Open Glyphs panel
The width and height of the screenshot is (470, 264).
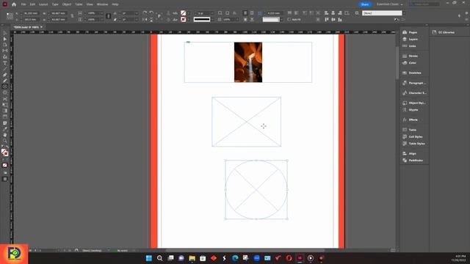click(x=413, y=109)
